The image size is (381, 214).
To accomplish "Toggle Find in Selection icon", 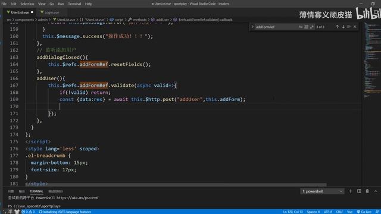I will [x=349, y=27].
